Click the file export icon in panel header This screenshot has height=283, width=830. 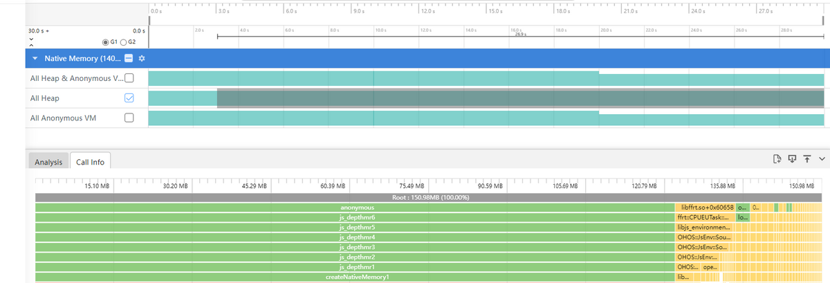[x=777, y=160]
